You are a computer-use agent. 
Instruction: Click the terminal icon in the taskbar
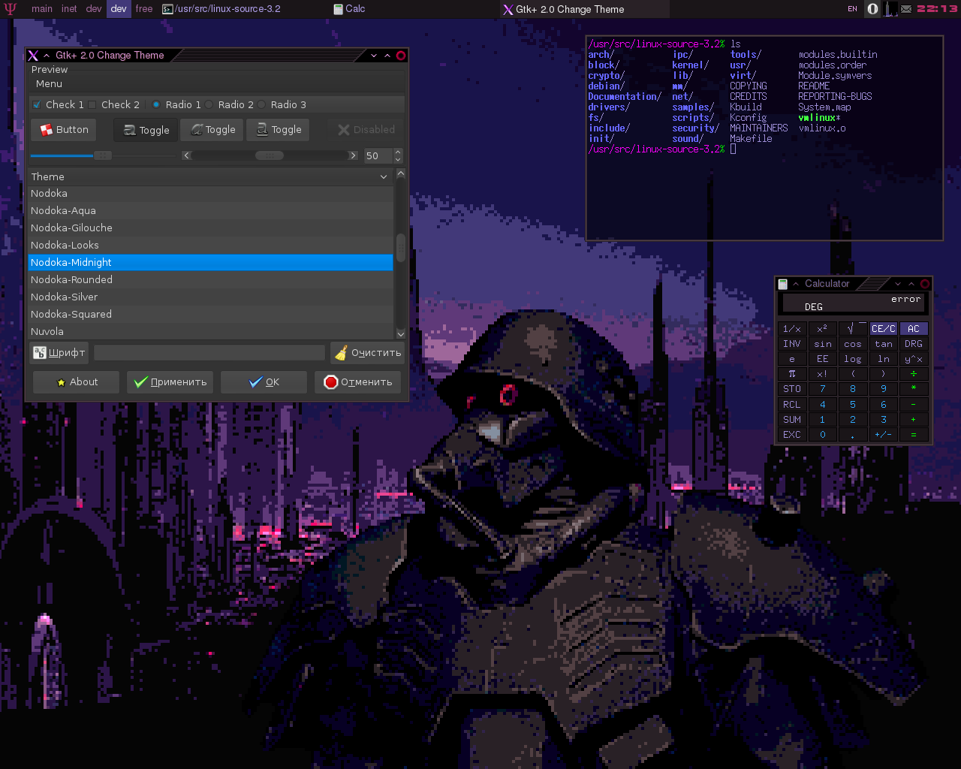point(168,9)
